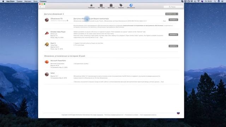Open the Window (Окно) menu

pos(35,1)
